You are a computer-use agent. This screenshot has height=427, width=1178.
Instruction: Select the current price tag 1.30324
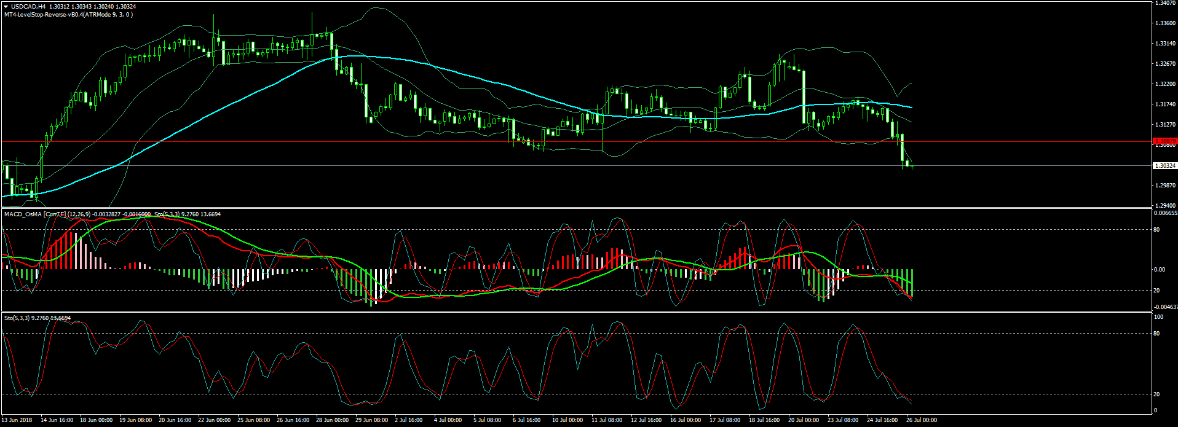coord(1165,166)
